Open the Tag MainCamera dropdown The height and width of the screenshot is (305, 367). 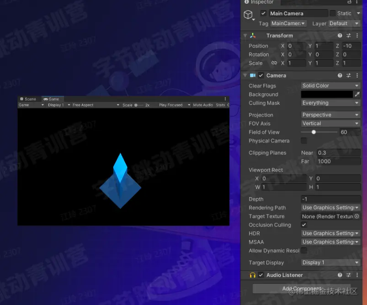[288, 23]
